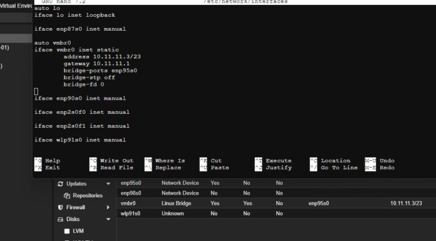The width and height of the screenshot is (436, 241).
Task: Click the Unknown type cell for wlp91s0
Action: (x=172, y=213)
